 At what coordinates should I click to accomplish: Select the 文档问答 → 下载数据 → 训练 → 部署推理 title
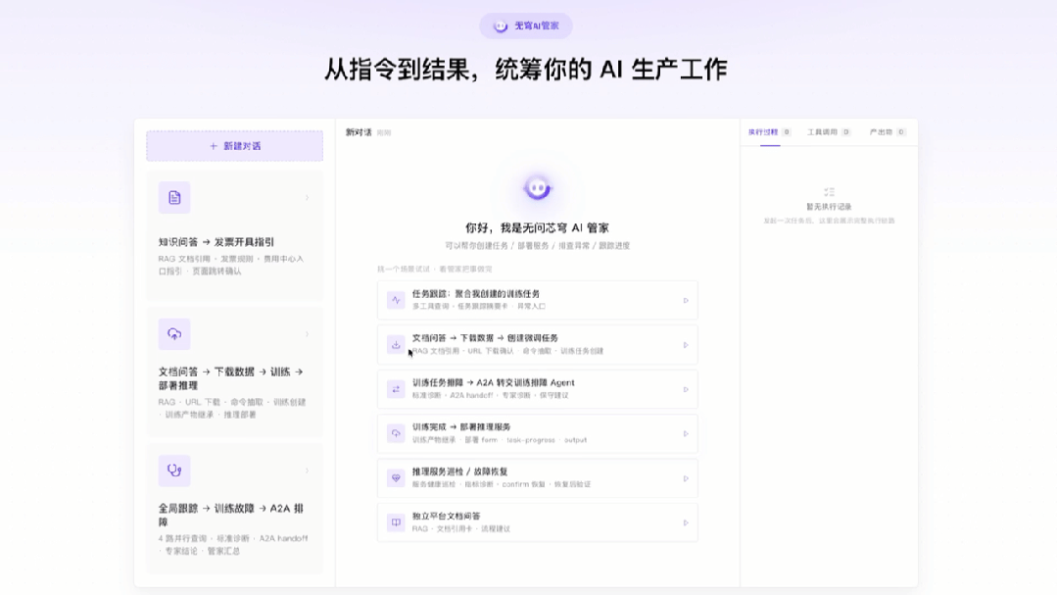pyautogui.click(x=230, y=378)
